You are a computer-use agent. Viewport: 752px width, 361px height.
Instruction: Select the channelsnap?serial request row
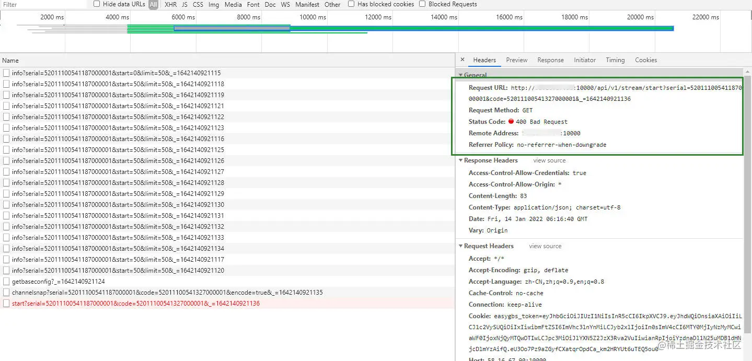tap(227, 293)
